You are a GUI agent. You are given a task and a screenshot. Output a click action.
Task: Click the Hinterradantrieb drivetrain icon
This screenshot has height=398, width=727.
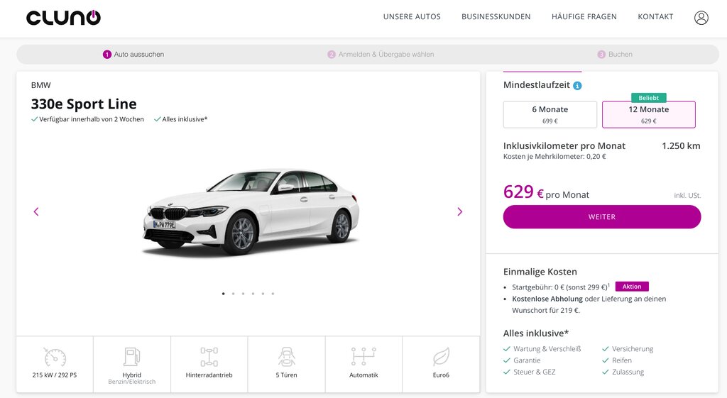[x=209, y=357]
